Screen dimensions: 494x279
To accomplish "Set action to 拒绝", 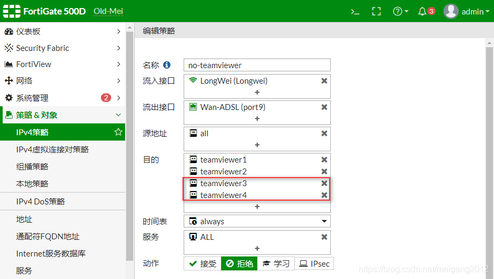I will [x=239, y=263].
